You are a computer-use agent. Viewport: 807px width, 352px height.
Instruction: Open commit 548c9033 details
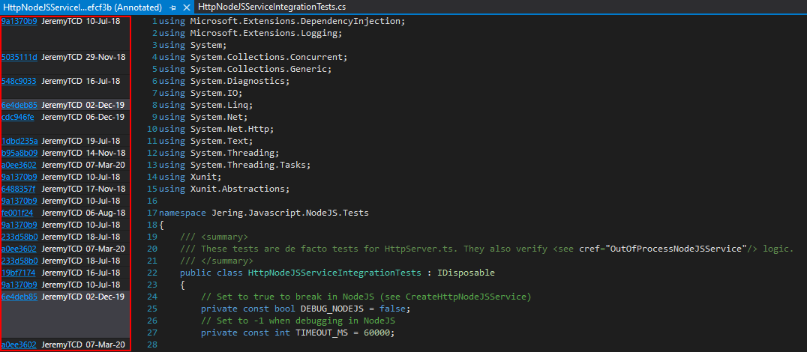pyautogui.click(x=19, y=81)
